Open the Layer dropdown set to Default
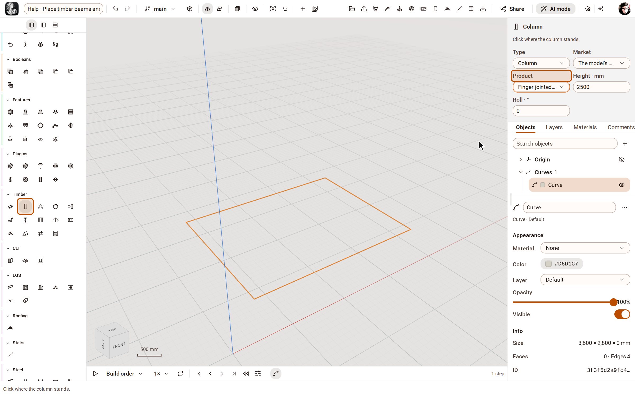 click(x=585, y=280)
